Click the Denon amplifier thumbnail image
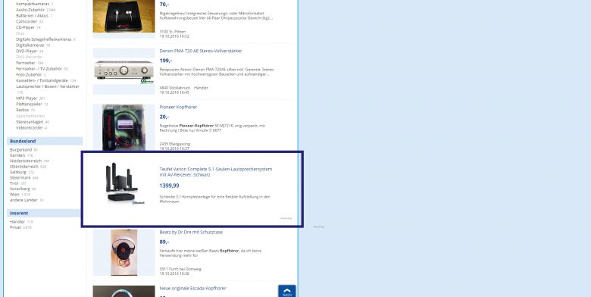This screenshot has width=591, height=297. [x=124, y=71]
